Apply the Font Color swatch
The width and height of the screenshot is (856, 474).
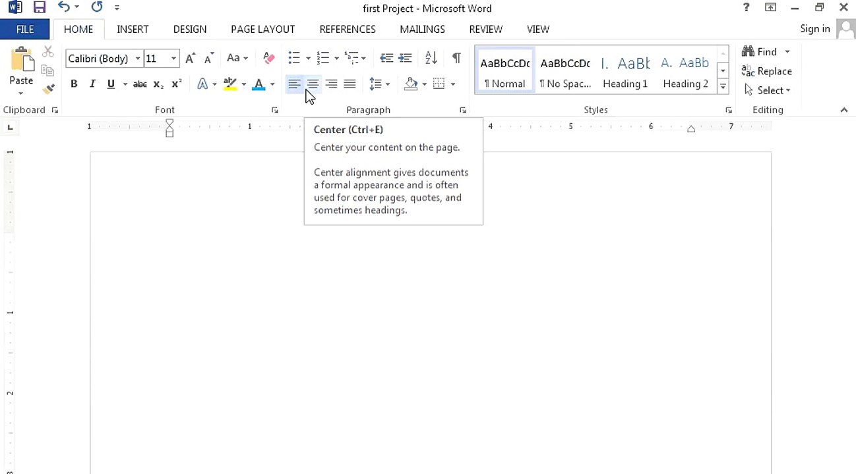259,84
